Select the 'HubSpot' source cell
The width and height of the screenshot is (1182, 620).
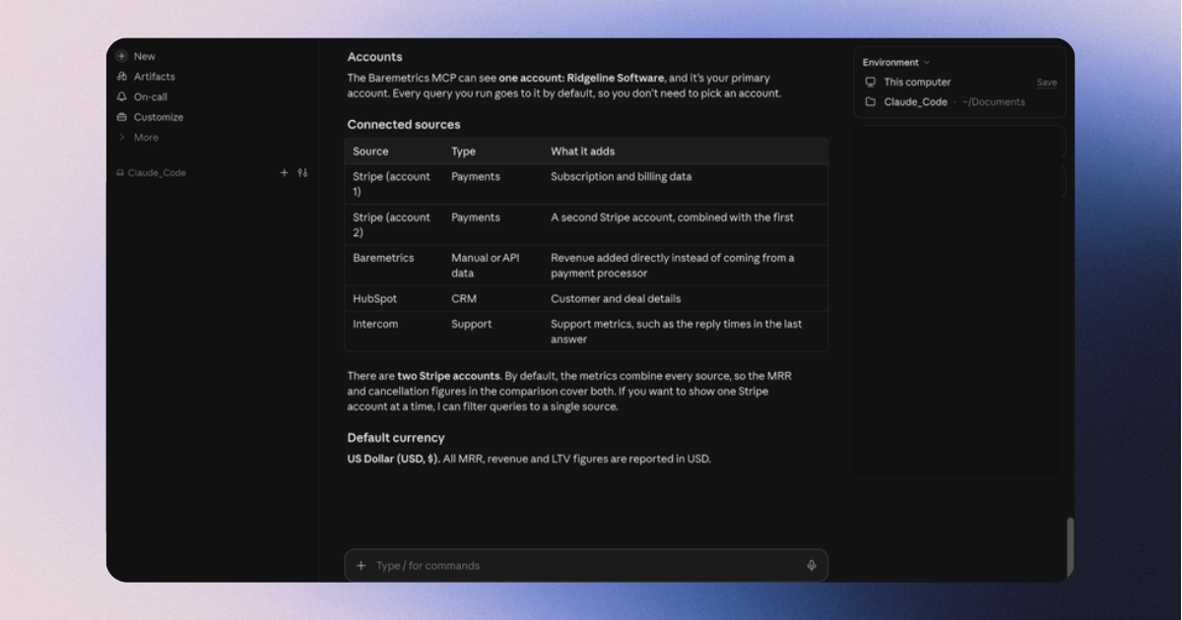point(375,299)
